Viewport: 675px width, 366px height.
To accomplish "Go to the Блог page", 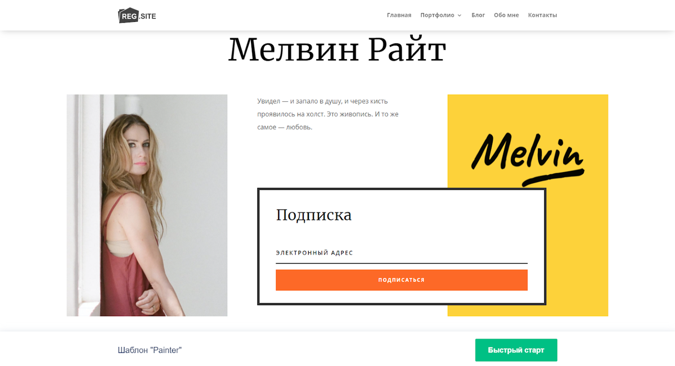I will [478, 15].
